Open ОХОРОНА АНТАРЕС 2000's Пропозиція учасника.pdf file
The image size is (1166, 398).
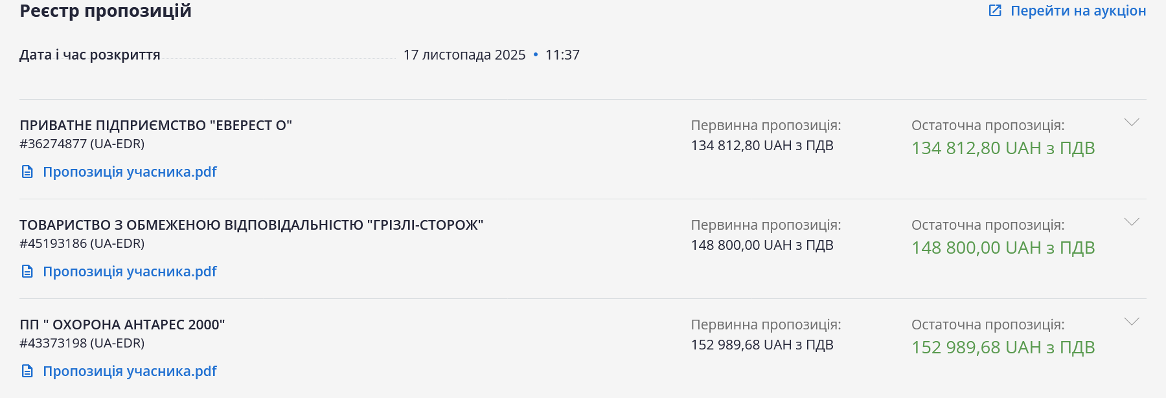tap(130, 371)
